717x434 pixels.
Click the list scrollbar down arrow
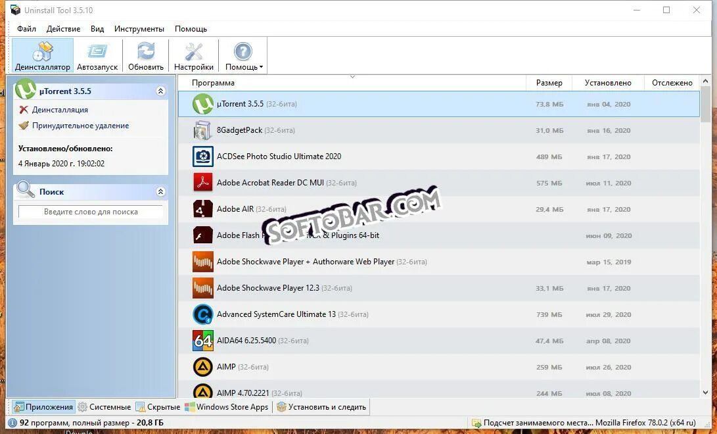tap(706, 393)
